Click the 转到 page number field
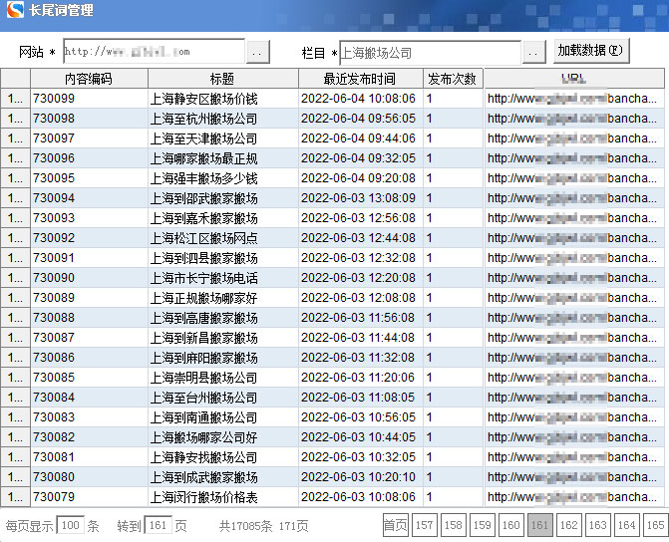The width and height of the screenshot is (669, 542). click(159, 525)
